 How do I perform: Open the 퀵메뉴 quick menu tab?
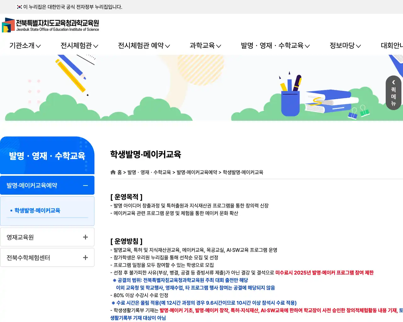point(393,94)
